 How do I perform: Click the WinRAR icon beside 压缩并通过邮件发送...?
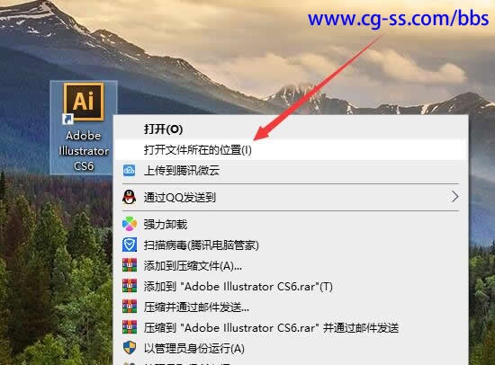click(130, 307)
